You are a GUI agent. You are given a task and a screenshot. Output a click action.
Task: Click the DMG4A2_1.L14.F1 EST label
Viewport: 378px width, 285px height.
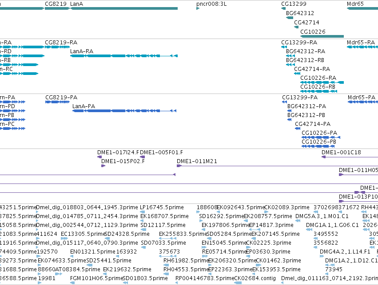pyautogui.click(x=345, y=252)
